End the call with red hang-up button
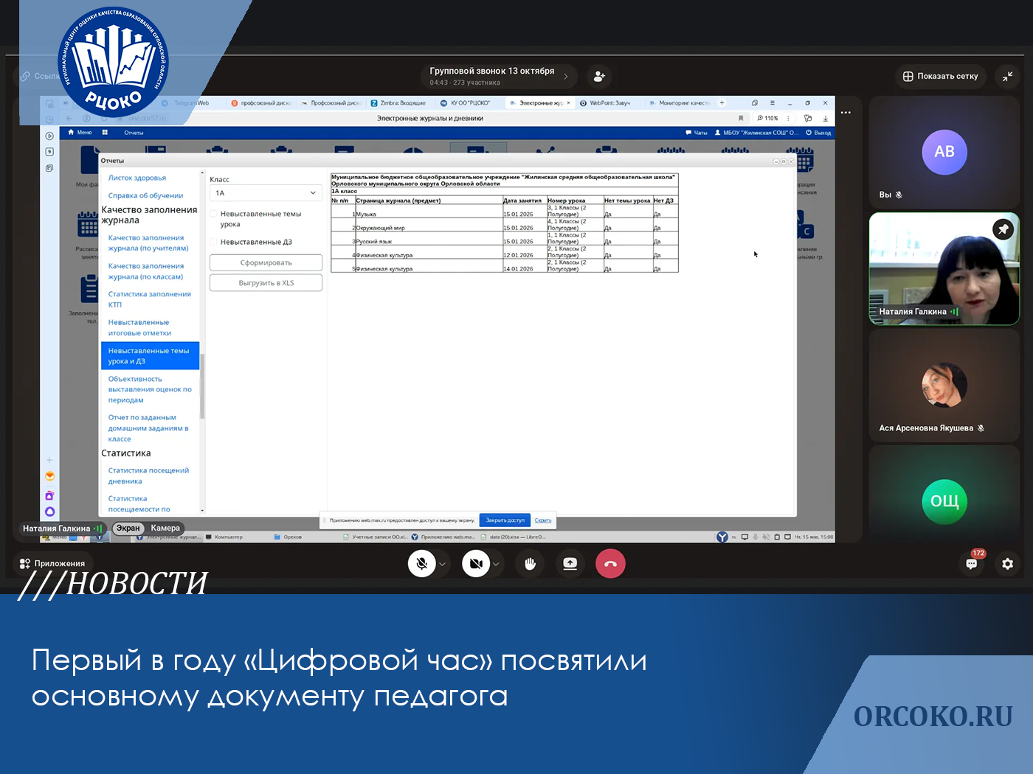Viewport: 1033px width, 774px height. (610, 564)
